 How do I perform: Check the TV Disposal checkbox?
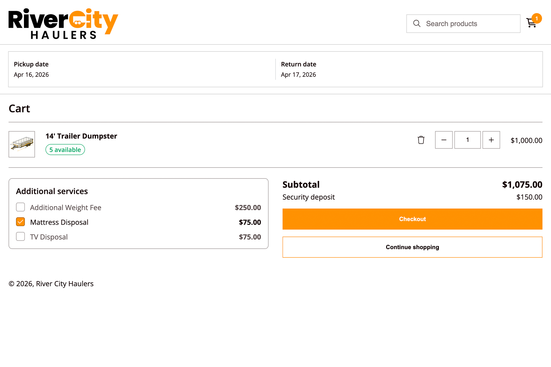click(20, 236)
